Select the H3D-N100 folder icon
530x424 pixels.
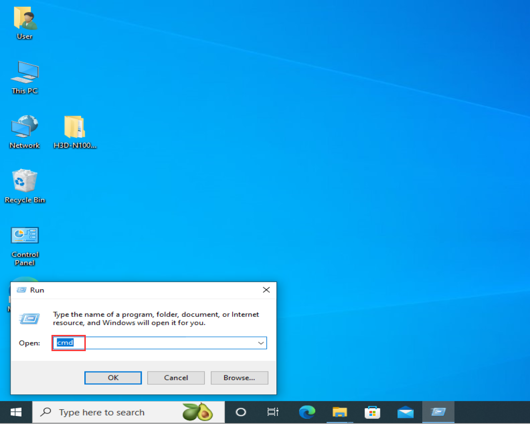[x=75, y=132]
